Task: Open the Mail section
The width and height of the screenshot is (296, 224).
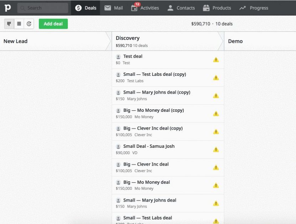Action: [x=113, y=7]
